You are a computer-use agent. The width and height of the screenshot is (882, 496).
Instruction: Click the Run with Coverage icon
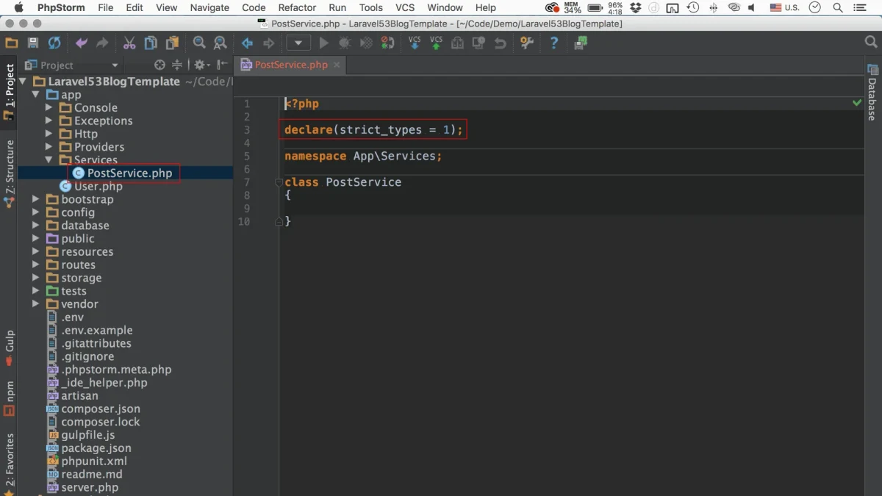(x=365, y=43)
